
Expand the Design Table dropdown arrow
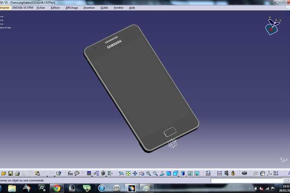coord(92,176)
